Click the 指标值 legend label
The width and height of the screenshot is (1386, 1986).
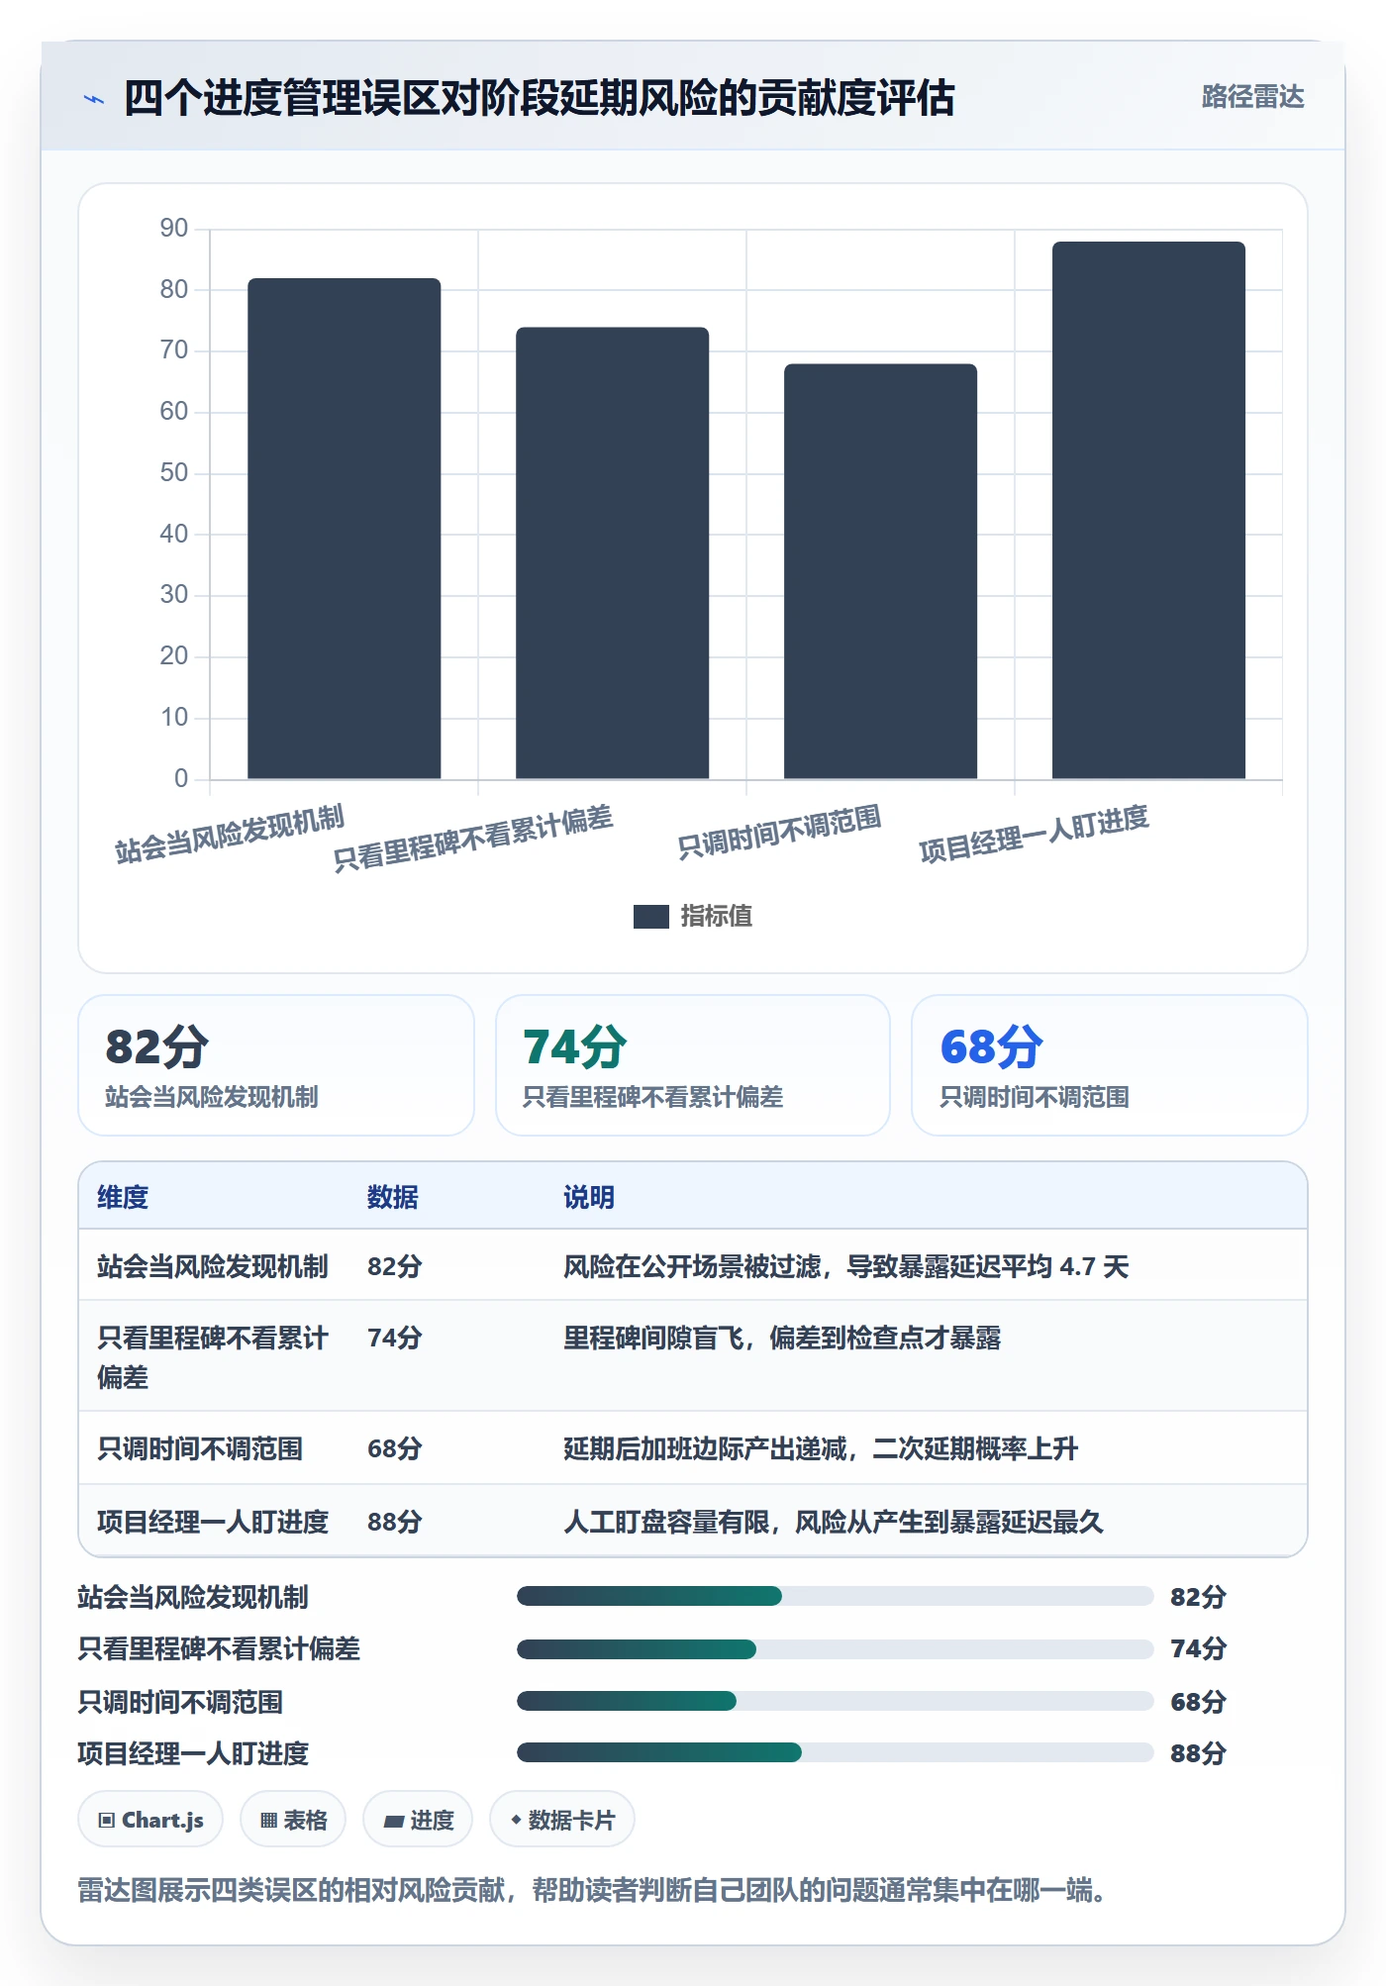pyautogui.click(x=717, y=917)
